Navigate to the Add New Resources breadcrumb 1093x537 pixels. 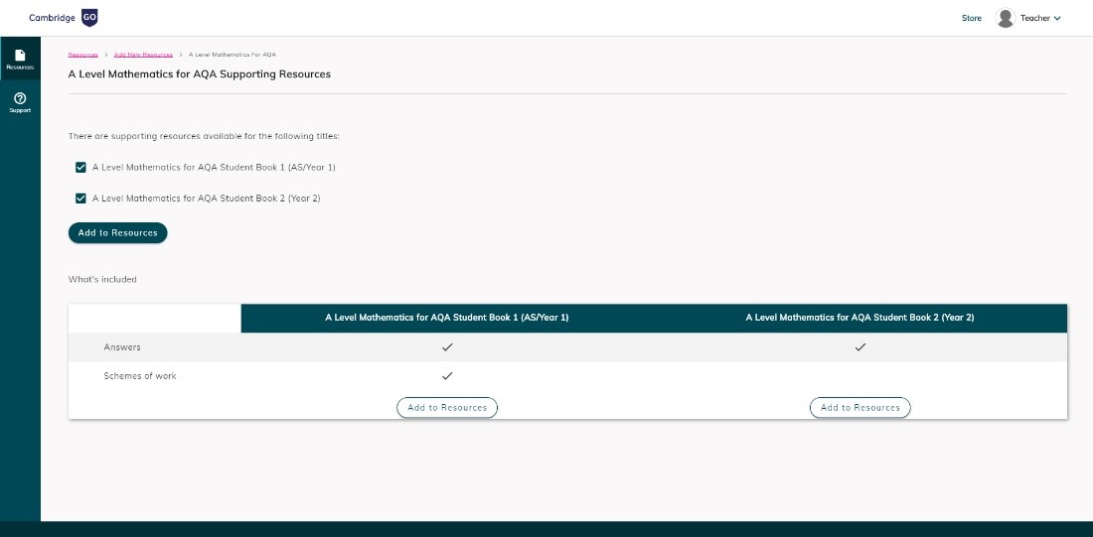click(x=143, y=55)
